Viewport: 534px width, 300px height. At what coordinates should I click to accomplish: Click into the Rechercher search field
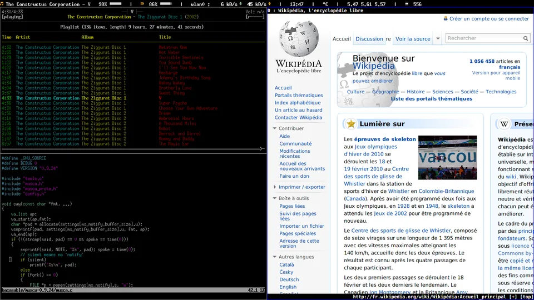pyautogui.click(x=484, y=38)
